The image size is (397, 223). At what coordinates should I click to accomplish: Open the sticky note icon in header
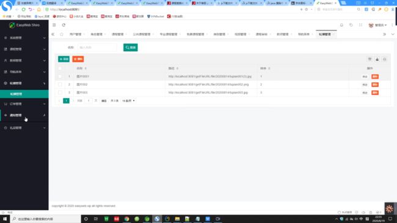(351, 25)
